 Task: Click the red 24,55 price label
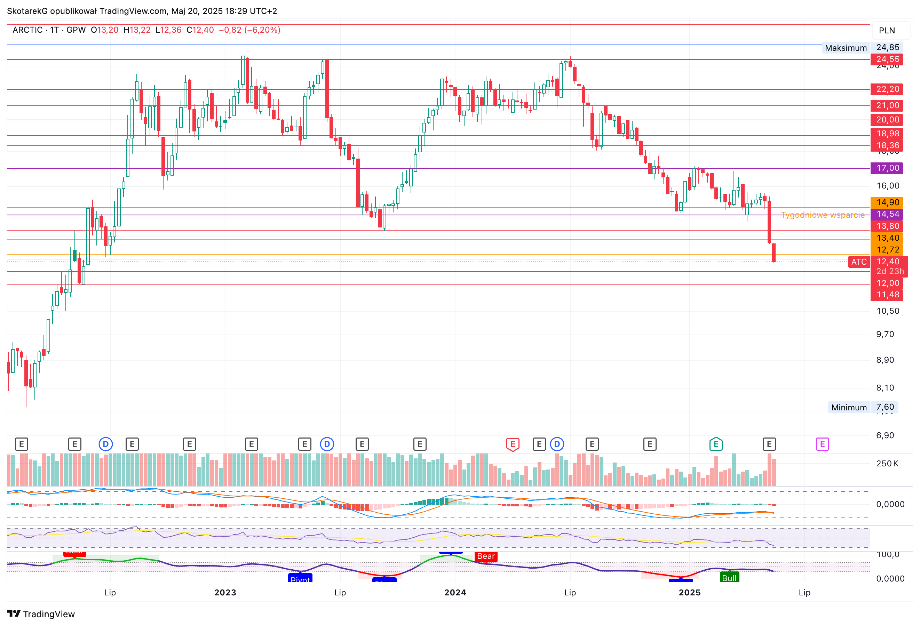click(887, 59)
